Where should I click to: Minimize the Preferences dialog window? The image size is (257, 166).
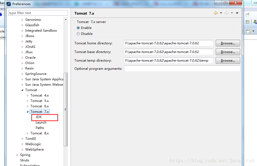[218, 3]
